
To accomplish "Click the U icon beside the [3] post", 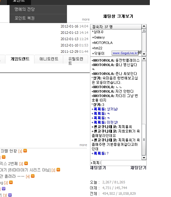I will (10, 195).
